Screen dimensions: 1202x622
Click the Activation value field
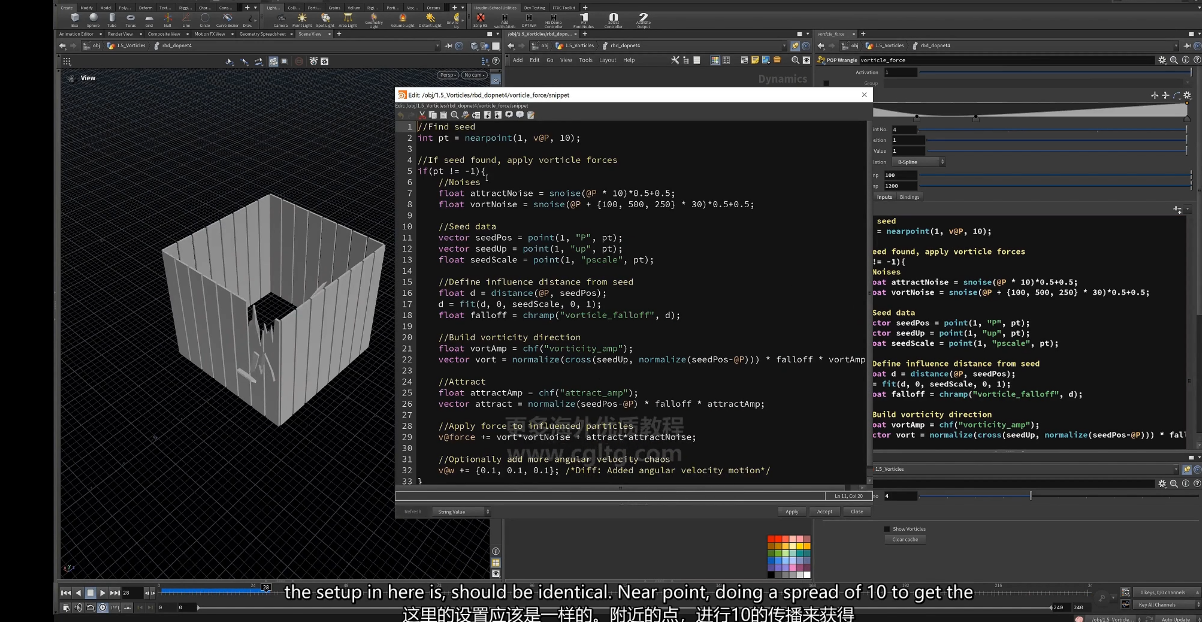(x=900, y=72)
